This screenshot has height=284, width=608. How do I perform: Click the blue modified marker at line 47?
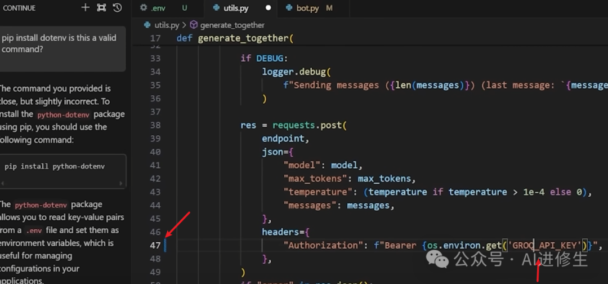click(x=165, y=245)
